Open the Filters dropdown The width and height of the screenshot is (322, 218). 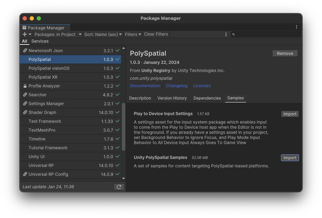pos(133,34)
